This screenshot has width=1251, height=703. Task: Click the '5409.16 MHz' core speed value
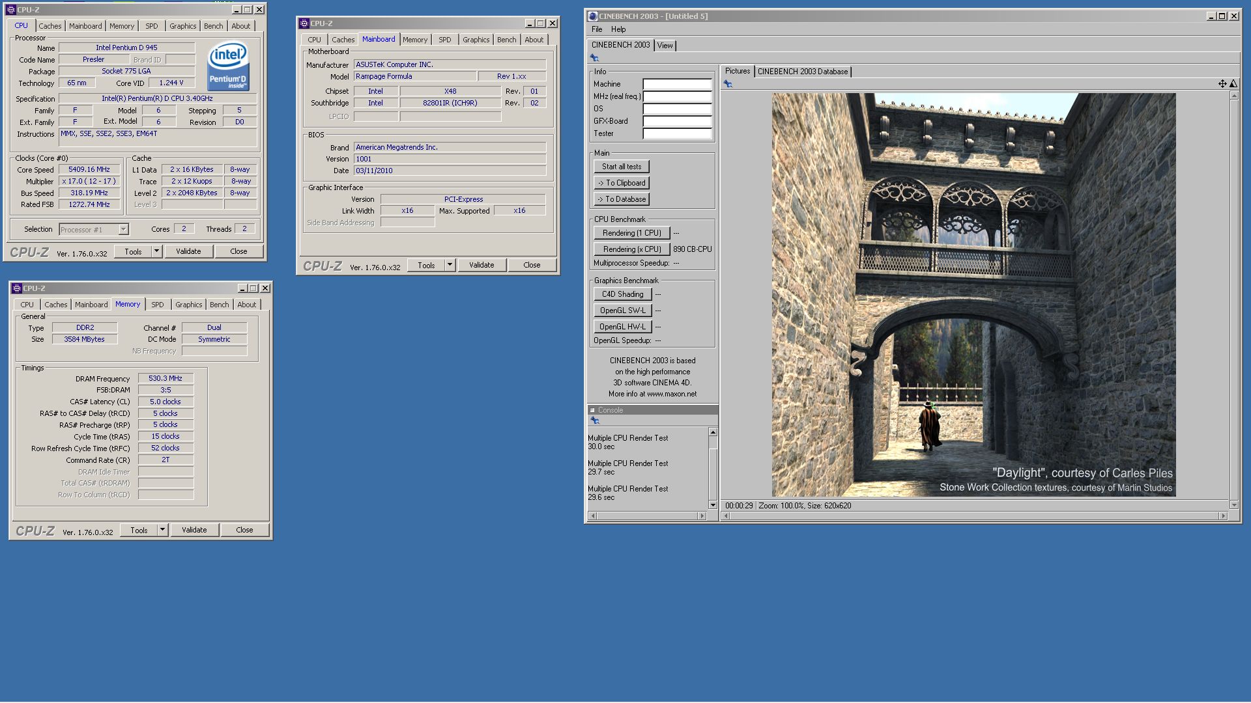pyautogui.click(x=89, y=169)
